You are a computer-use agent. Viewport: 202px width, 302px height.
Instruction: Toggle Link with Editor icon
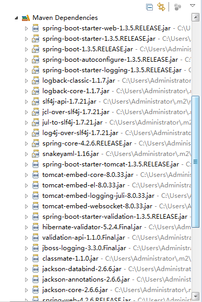(x=161, y=7)
